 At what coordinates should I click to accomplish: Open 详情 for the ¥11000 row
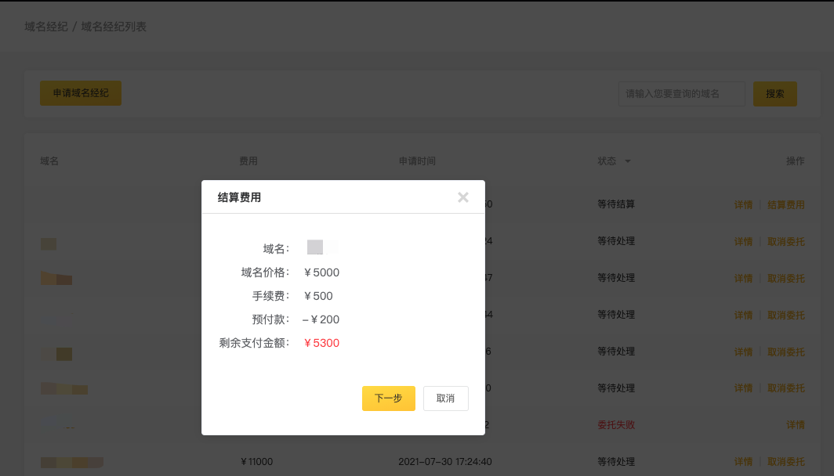click(742, 462)
